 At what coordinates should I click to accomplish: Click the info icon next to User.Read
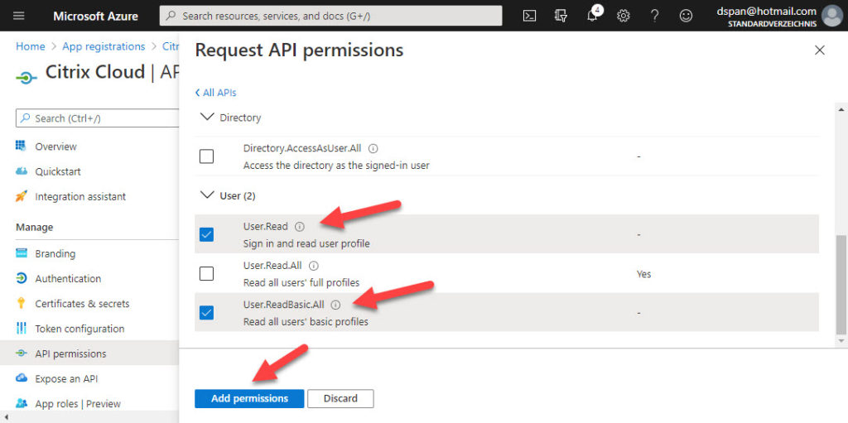[x=300, y=227]
